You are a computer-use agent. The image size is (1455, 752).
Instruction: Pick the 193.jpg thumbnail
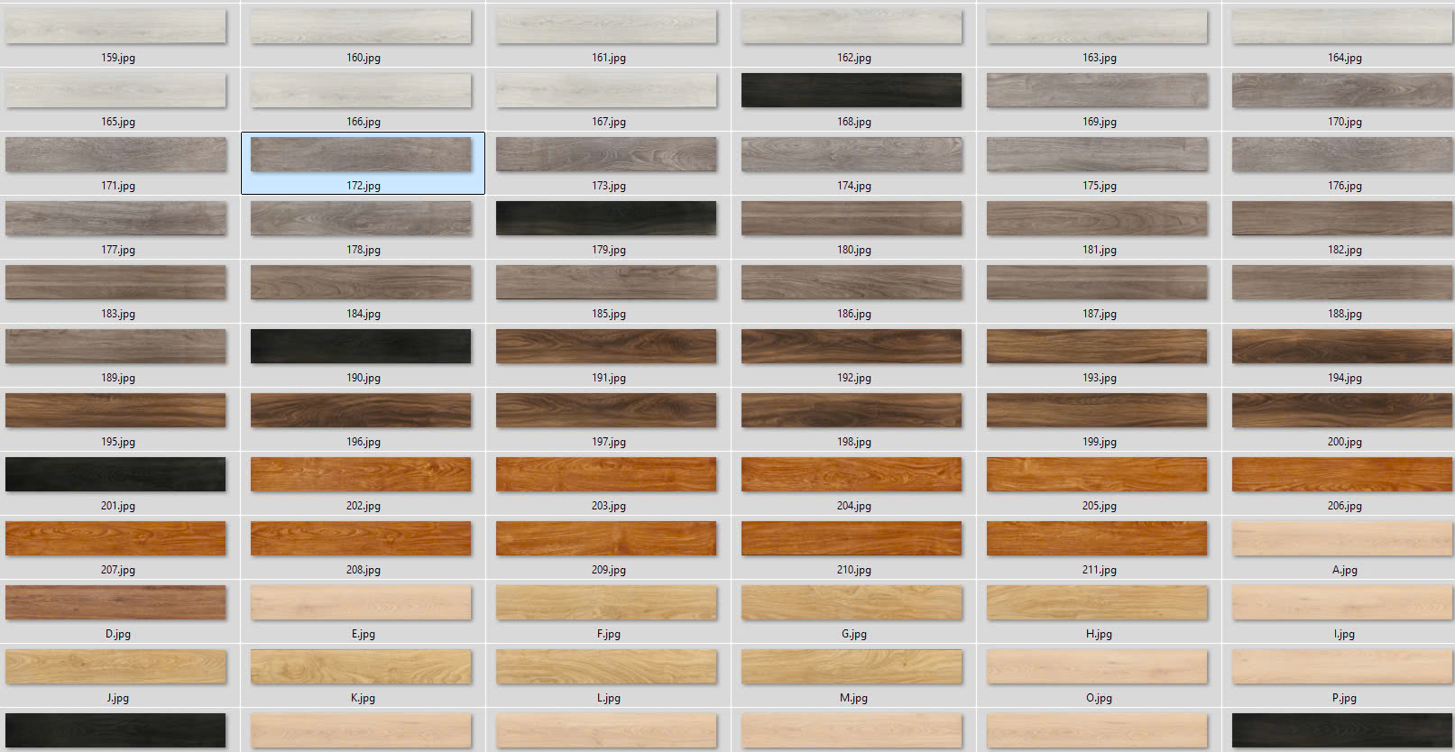[x=1097, y=346]
